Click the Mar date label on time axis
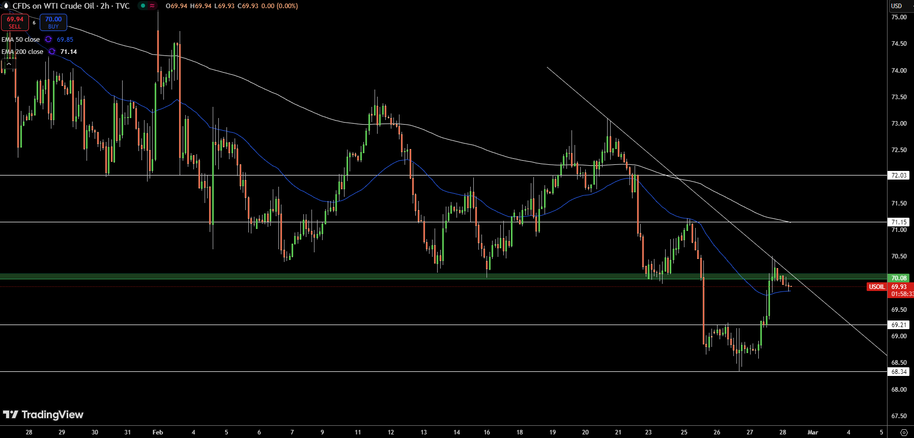Image resolution: width=914 pixels, height=438 pixels. 813,432
